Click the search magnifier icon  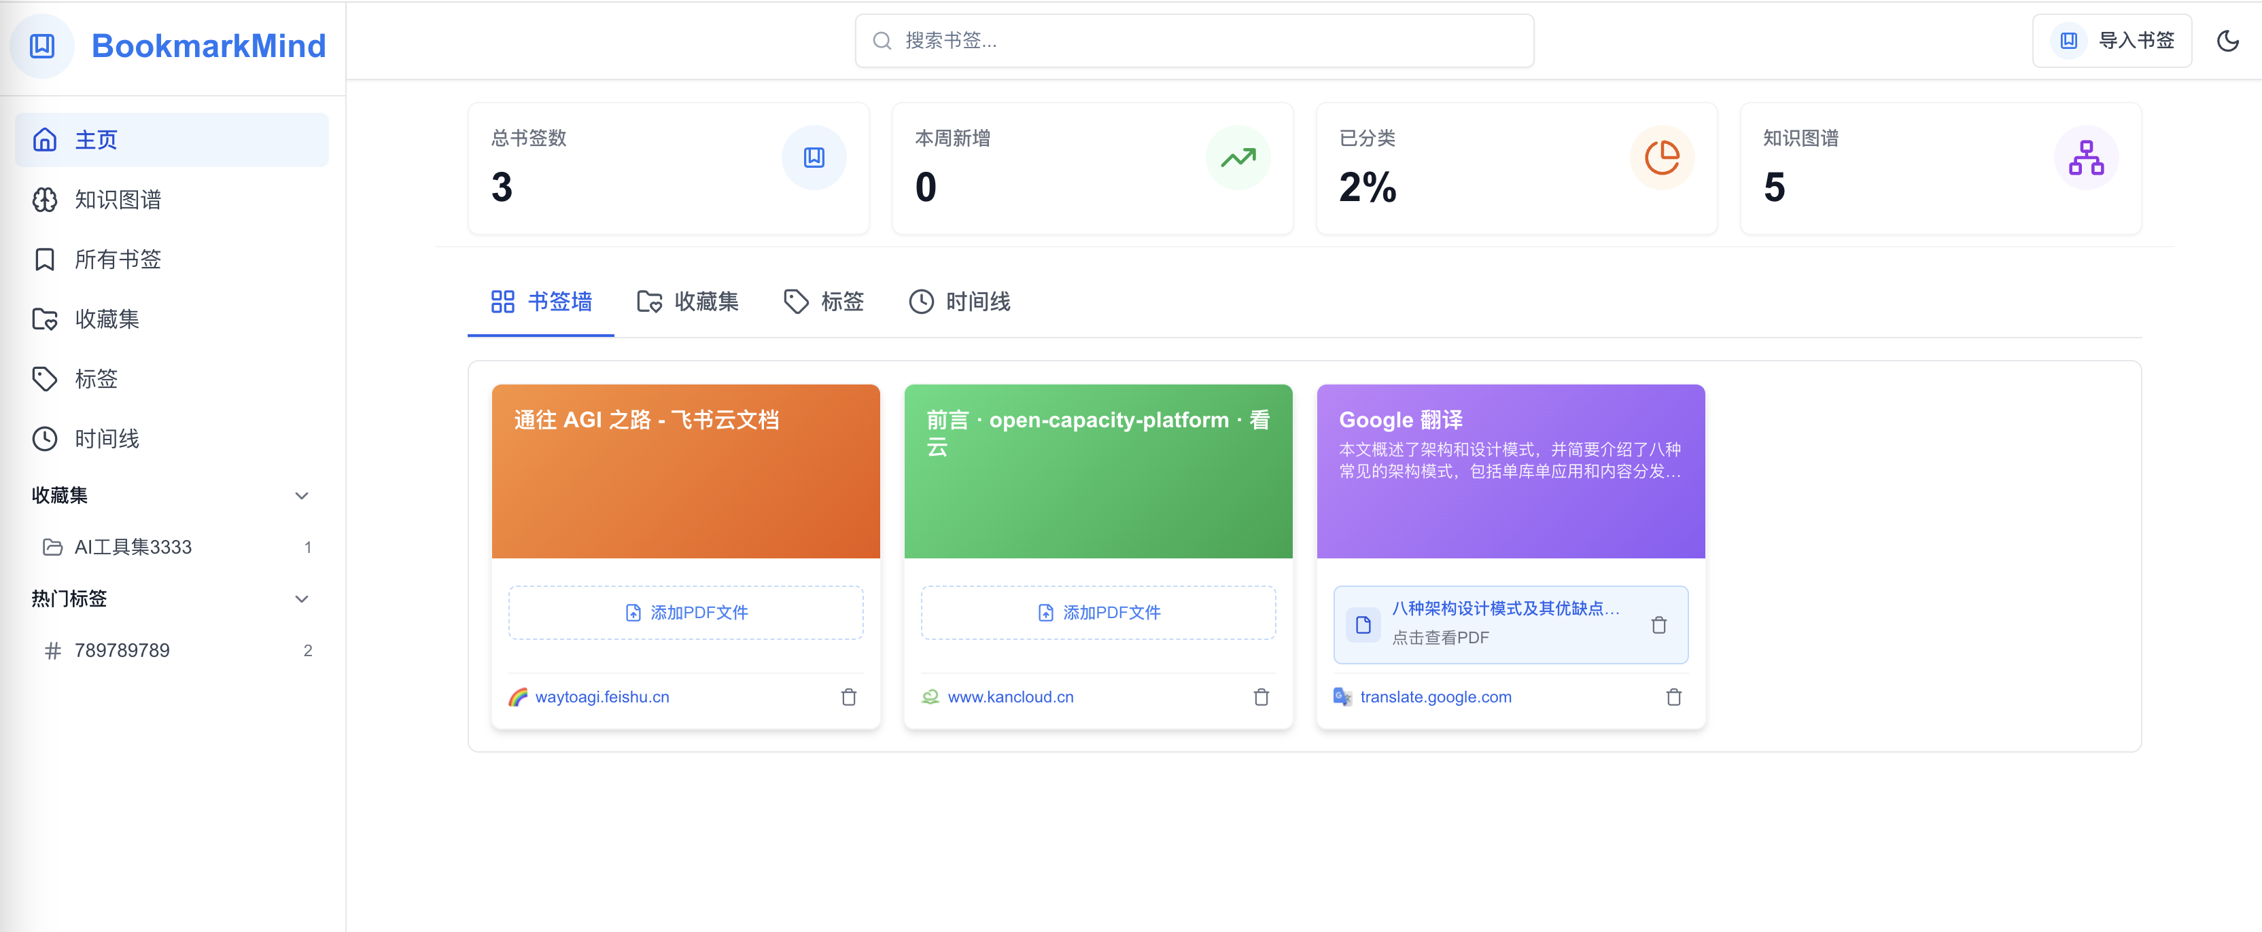(x=882, y=40)
